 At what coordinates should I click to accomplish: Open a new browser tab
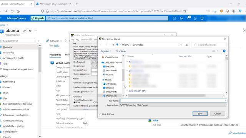[77, 4]
